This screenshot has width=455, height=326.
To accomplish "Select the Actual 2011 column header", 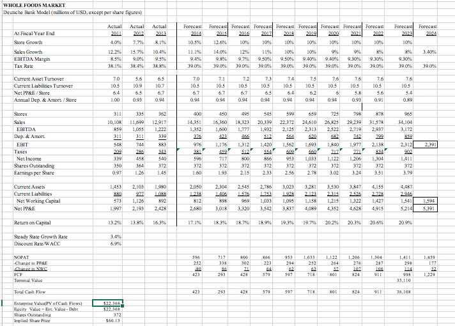I will coord(114,30).
